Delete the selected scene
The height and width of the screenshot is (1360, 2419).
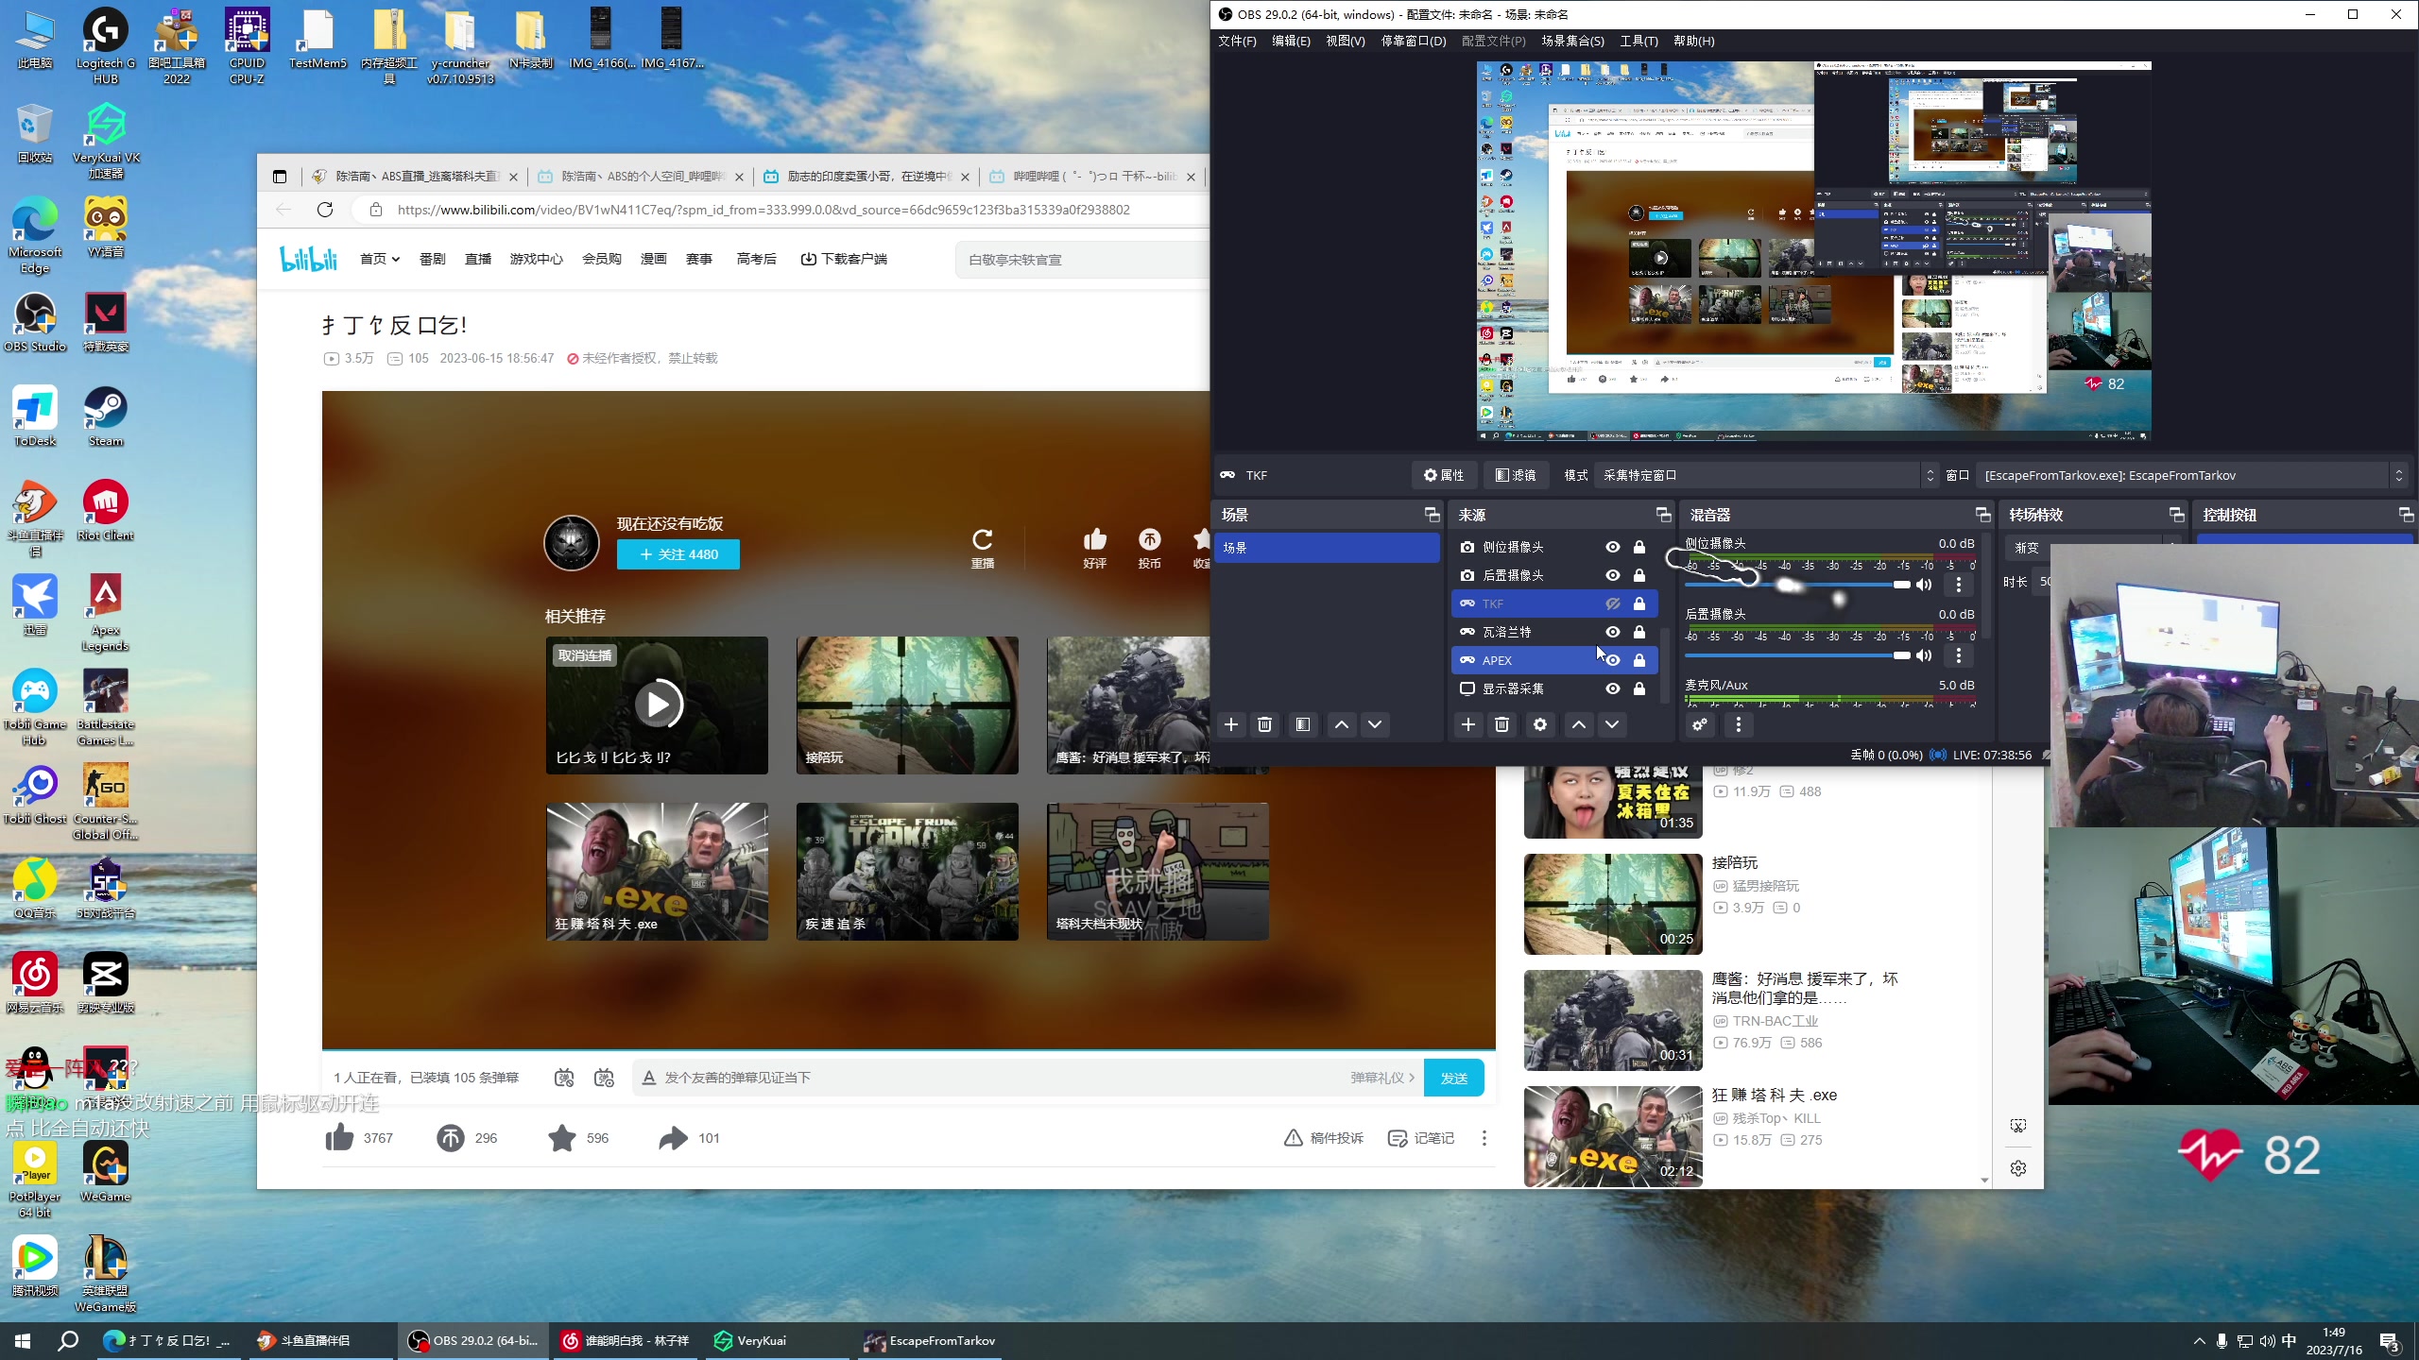point(1264,724)
